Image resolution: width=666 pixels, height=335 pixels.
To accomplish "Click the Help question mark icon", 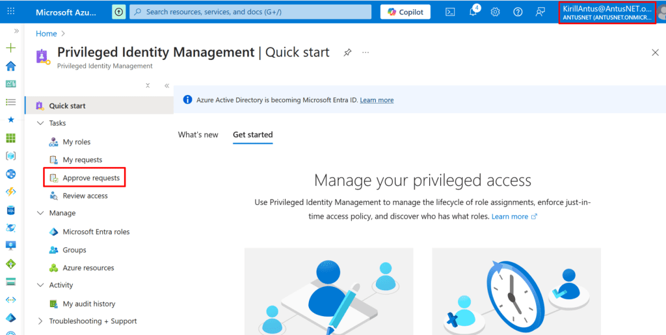I will 518,12.
